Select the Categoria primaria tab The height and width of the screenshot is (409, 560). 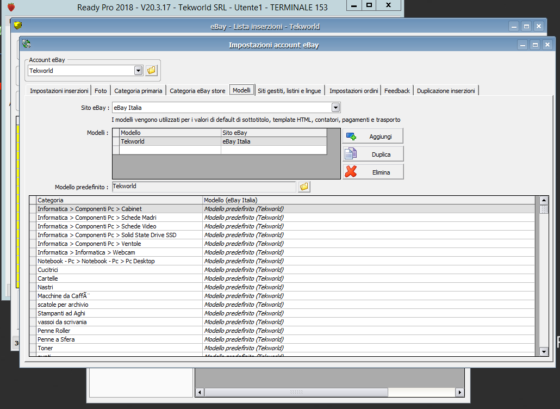point(138,91)
